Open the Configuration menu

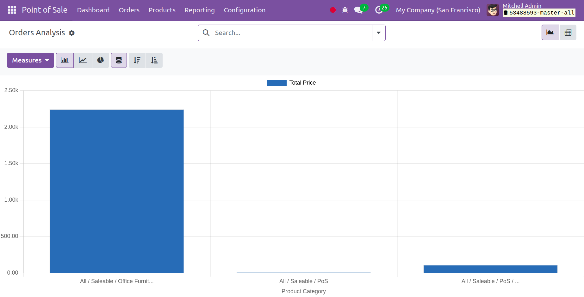point(245,10)
